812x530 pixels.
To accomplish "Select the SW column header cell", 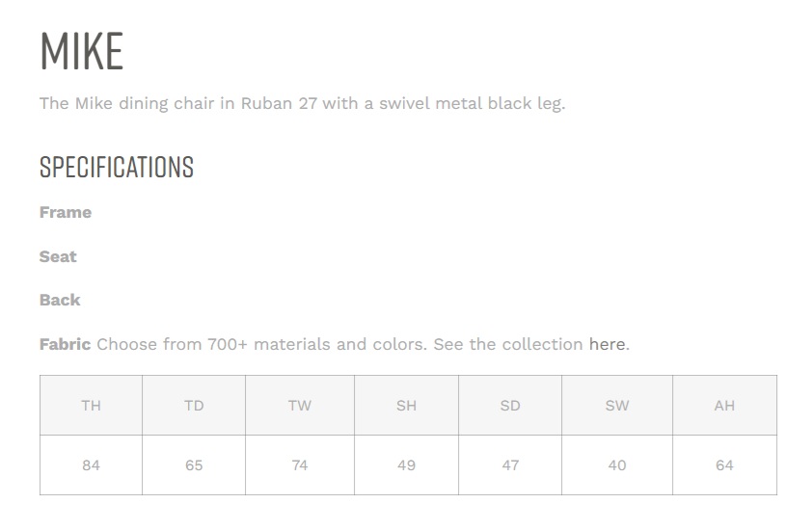I will click(x=617, y=406).
